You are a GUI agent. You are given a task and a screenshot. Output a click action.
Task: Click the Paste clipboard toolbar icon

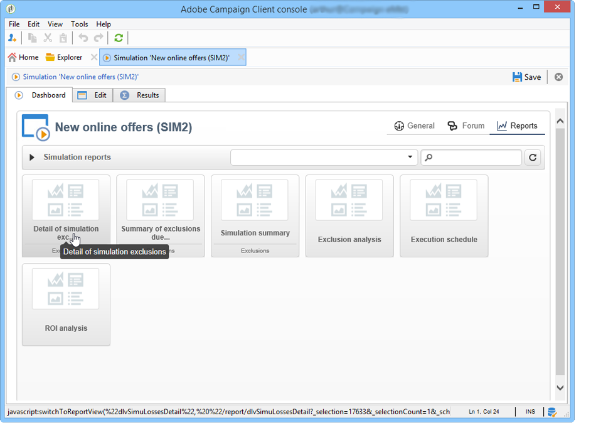(x=63, y=38)
